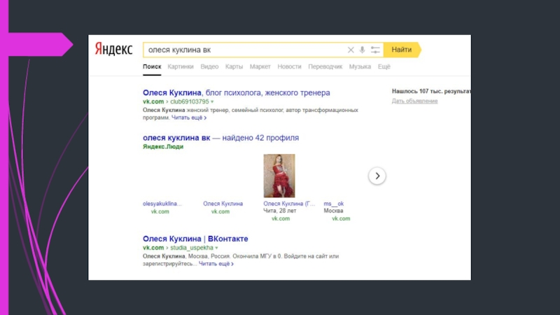Open advanced search settings sliders icon

pos(375,50)
